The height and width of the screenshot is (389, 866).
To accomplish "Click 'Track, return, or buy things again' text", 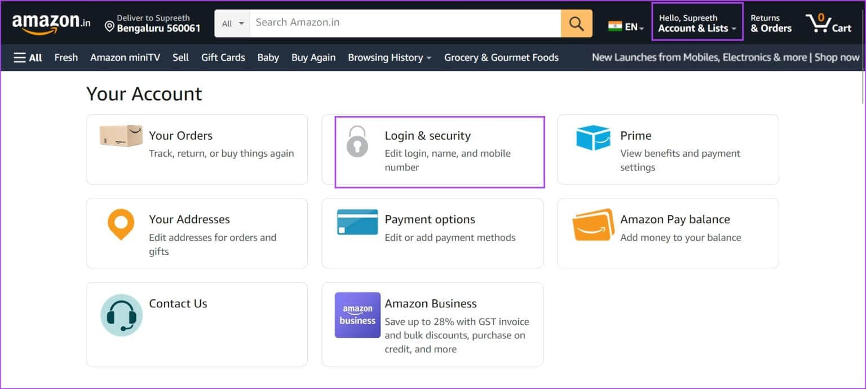I will pyautogui.click(x=222, y=153).
